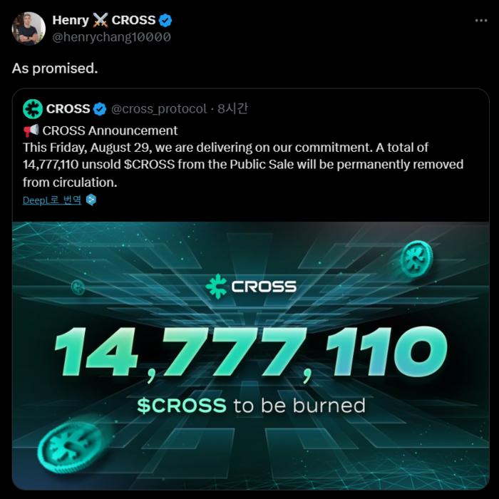Click the crossed swords emoji in name
Viewport: 499px width, 499px height.
click(x=101, y=20)
